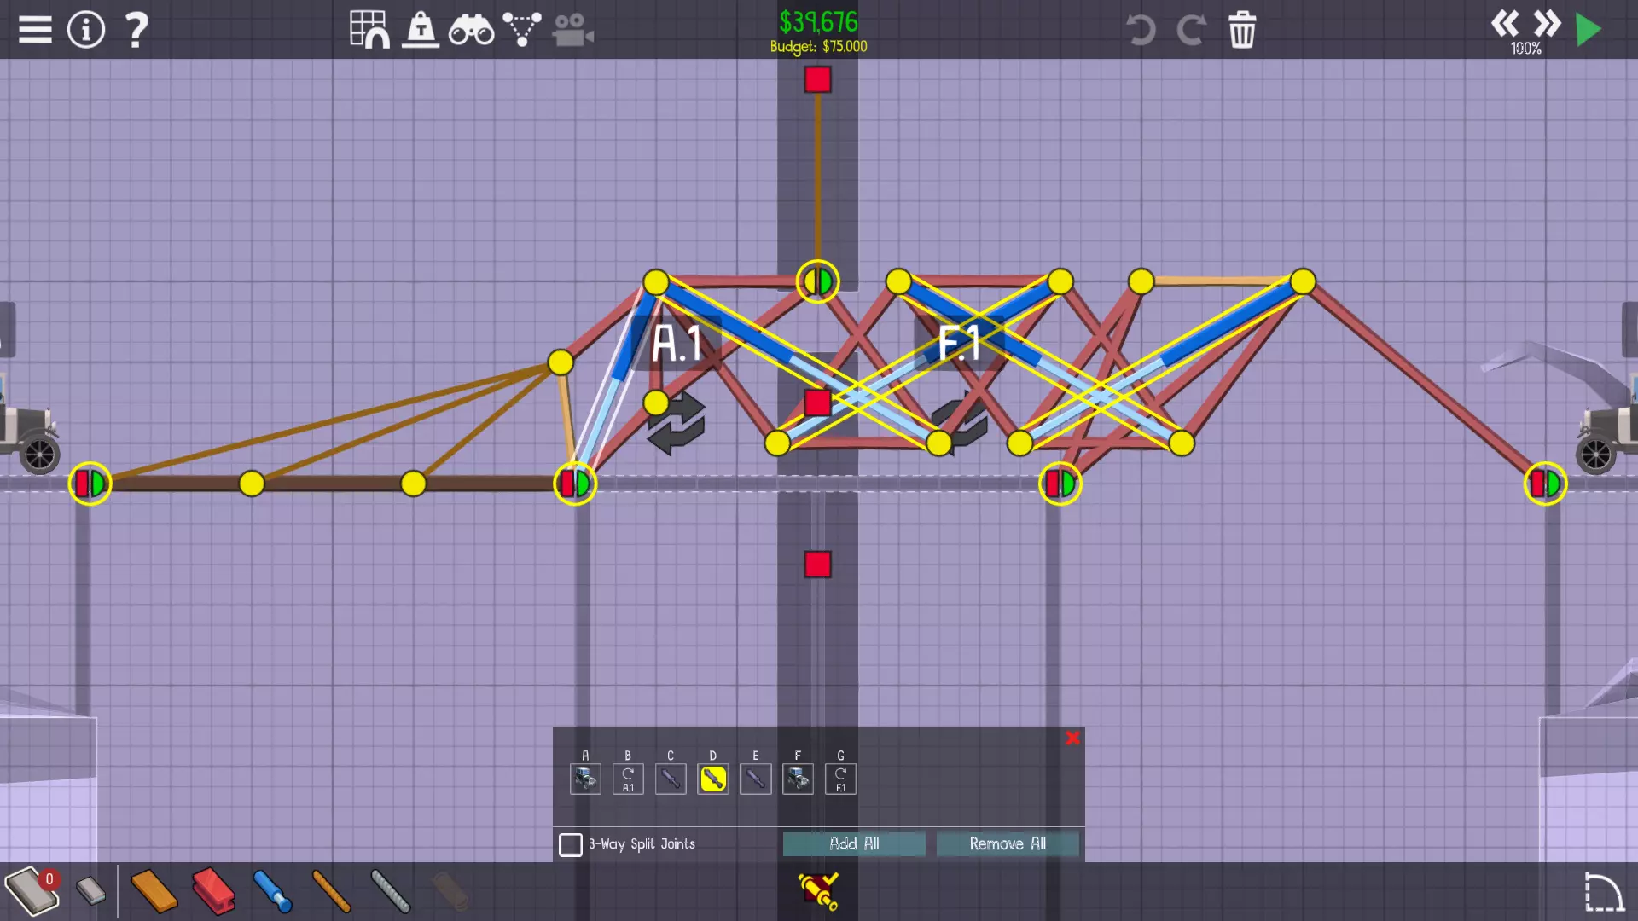Select the steel cable material
Viewport: 1638px width, 921px height.
coord(391,891)
